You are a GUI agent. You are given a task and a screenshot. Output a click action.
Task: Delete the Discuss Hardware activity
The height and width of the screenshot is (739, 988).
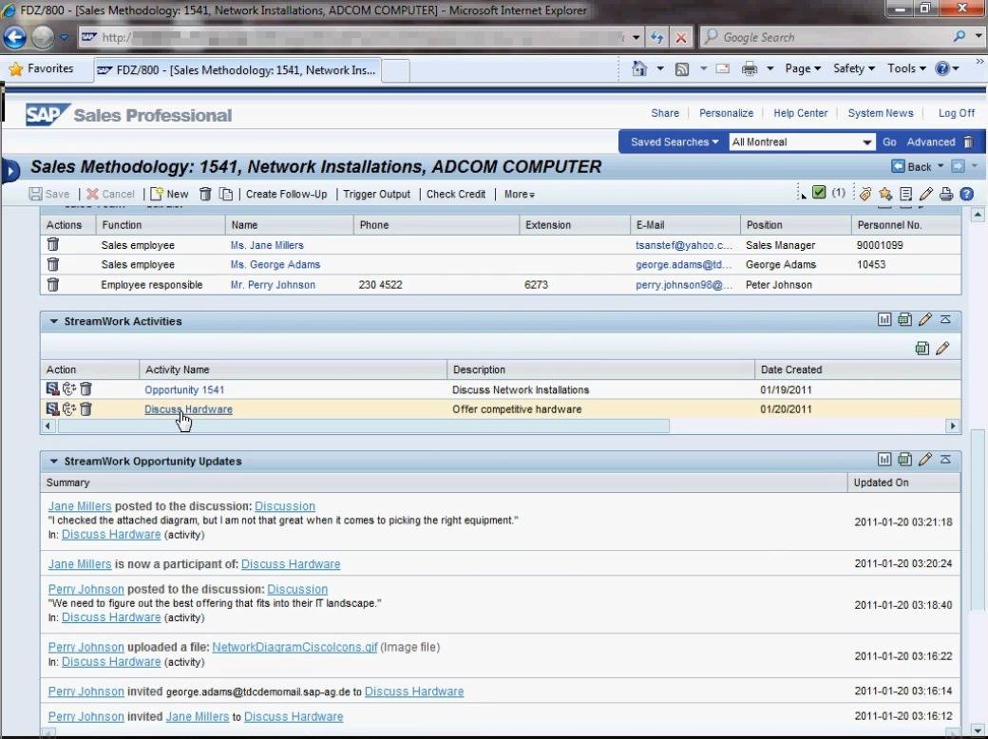[x=85, y=408]
